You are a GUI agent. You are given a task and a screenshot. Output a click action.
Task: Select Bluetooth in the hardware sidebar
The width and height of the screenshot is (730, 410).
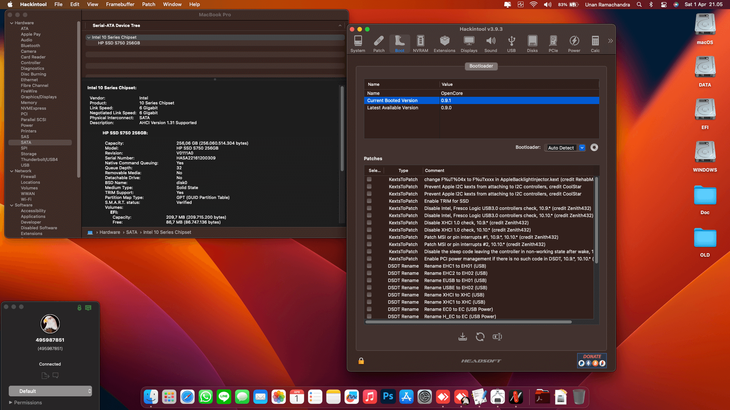tap(30, 46)
